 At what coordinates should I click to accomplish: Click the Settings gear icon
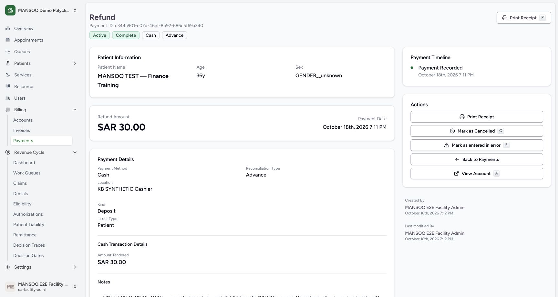[x=8, y=267]
